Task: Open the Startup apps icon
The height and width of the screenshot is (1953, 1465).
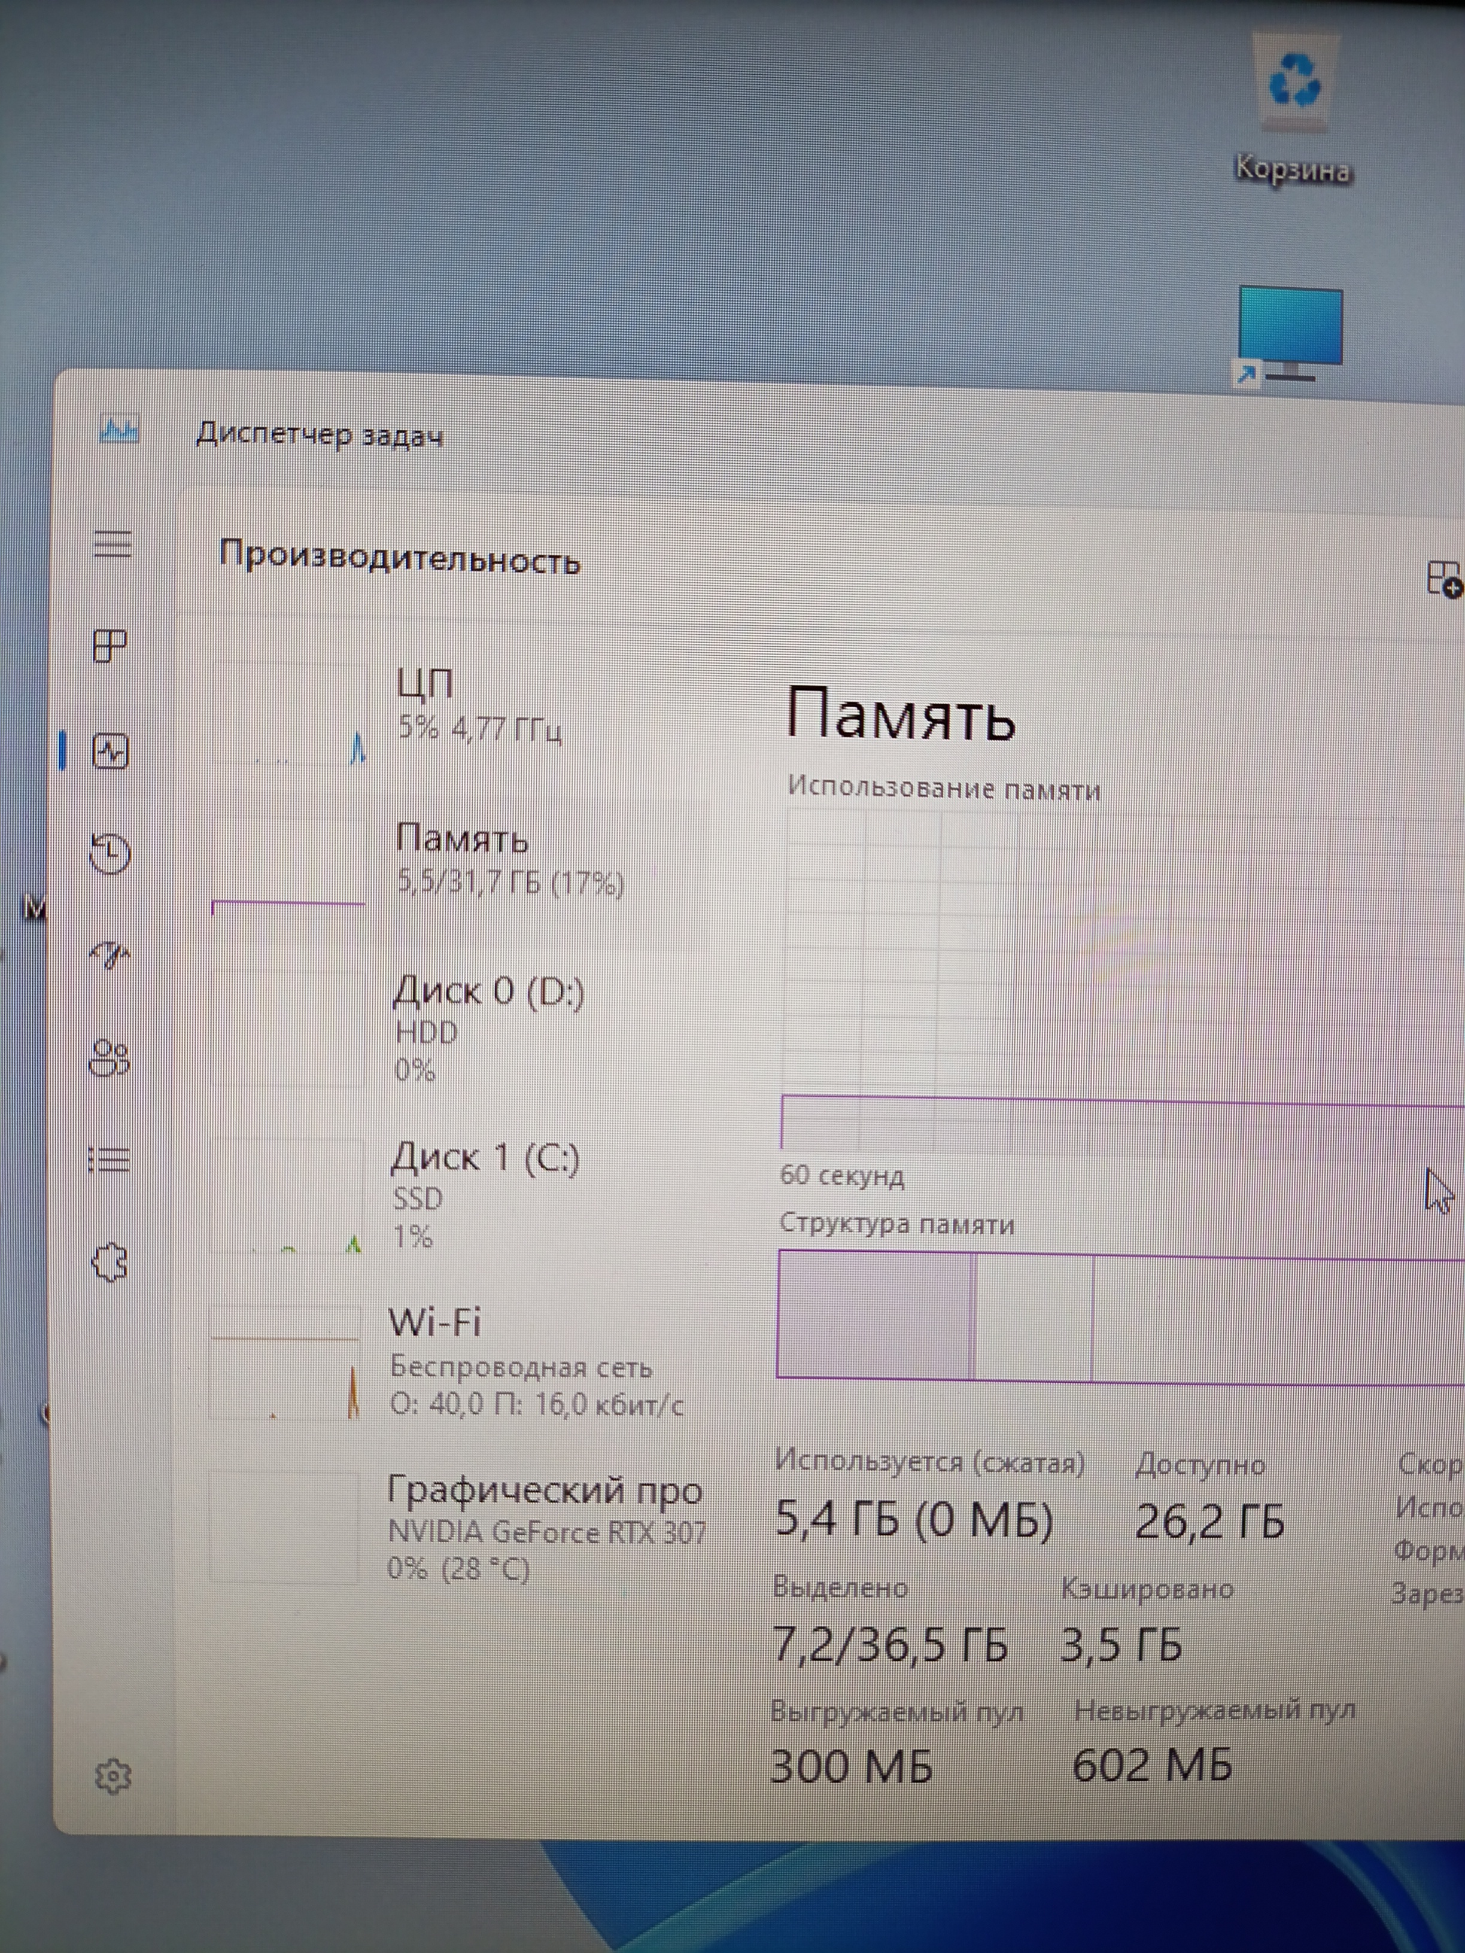Action: coord(110,954)
